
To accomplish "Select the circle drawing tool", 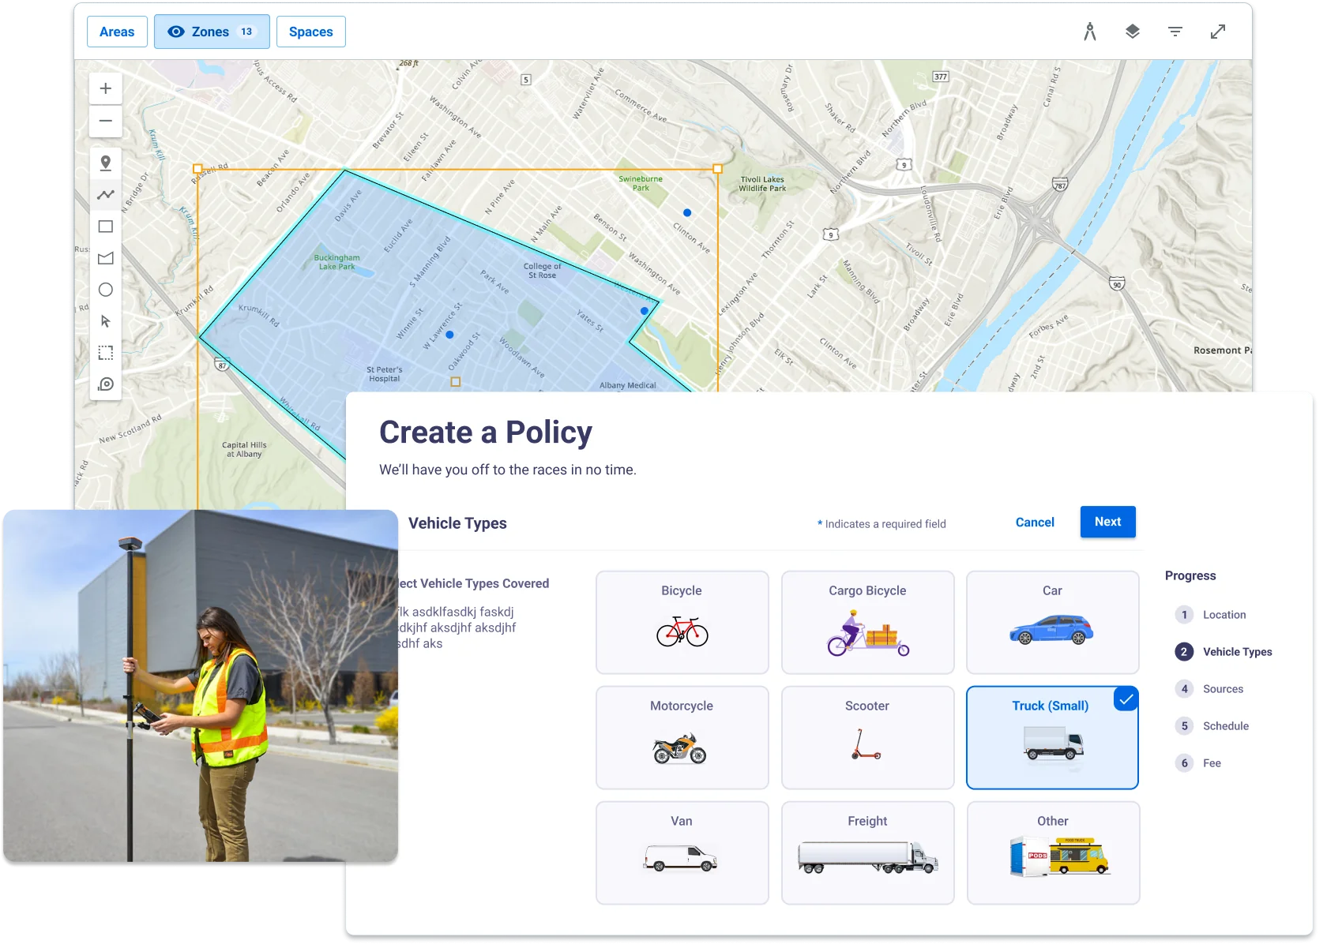I will (105, 290).
